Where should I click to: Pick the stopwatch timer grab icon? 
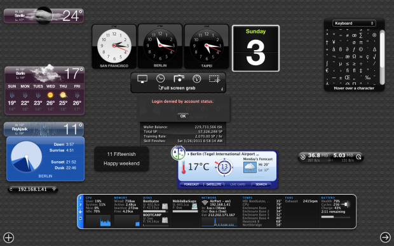tap(196, 79)
